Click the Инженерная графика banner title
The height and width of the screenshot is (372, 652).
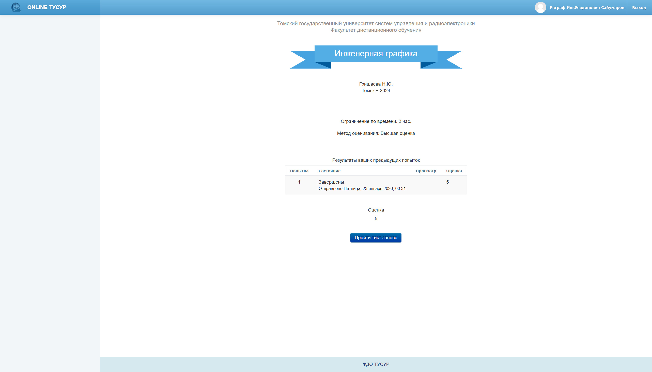376,54
